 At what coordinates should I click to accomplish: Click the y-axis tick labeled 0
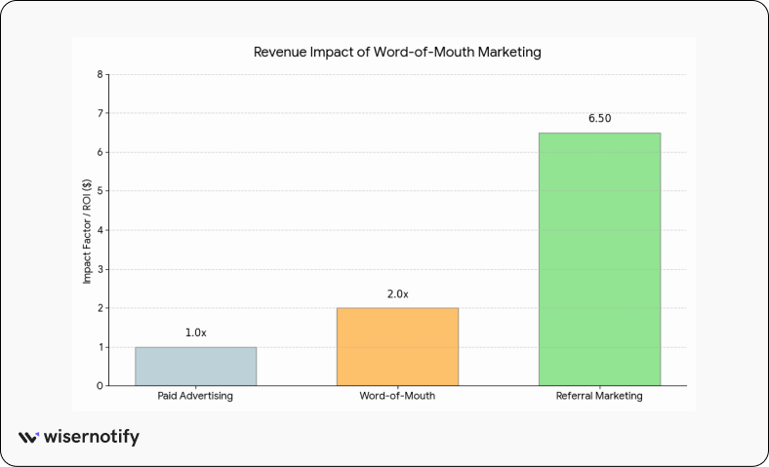pyautogui.click(x=100, y=386)
